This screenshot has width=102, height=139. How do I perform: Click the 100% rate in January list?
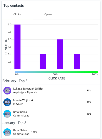coord(34,132)
